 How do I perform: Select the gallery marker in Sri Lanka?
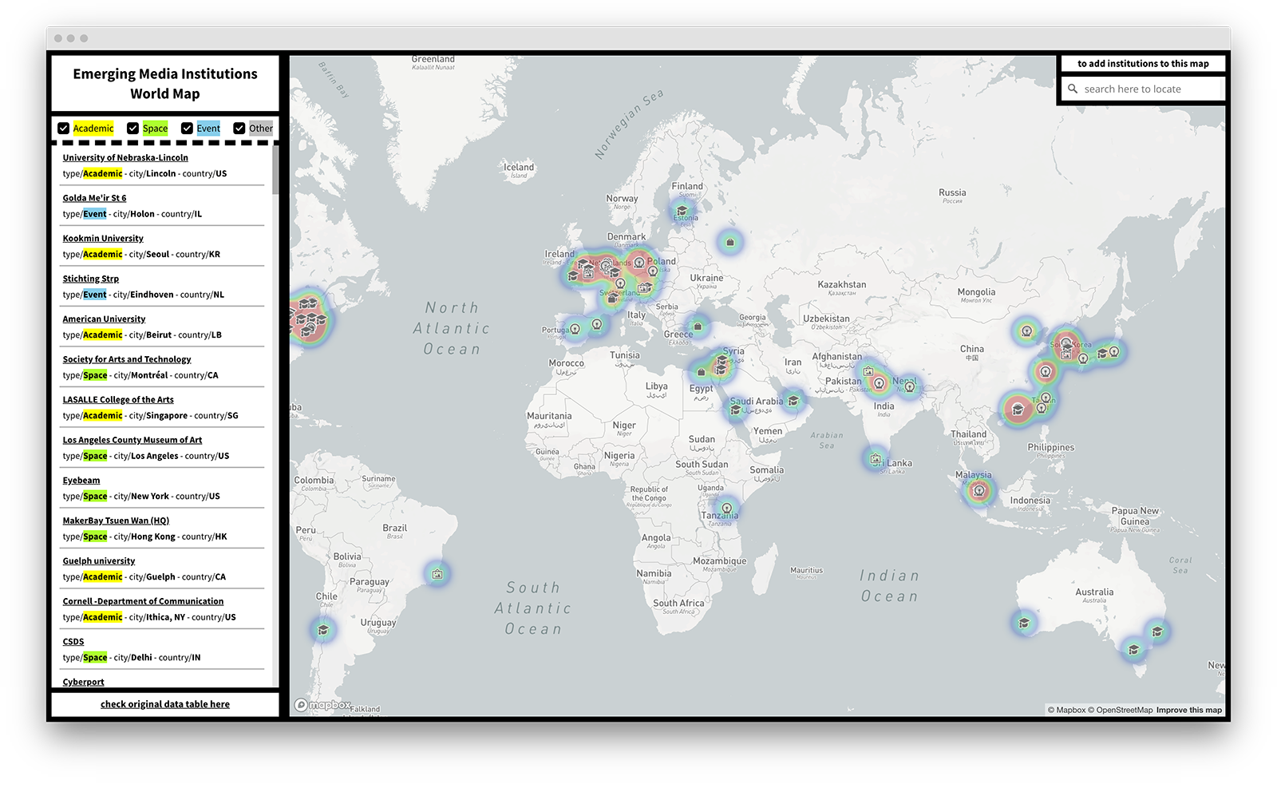coord(876,459)
